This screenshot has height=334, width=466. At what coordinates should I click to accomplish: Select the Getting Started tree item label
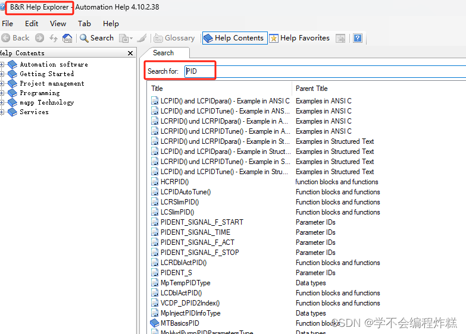point(46,74)
